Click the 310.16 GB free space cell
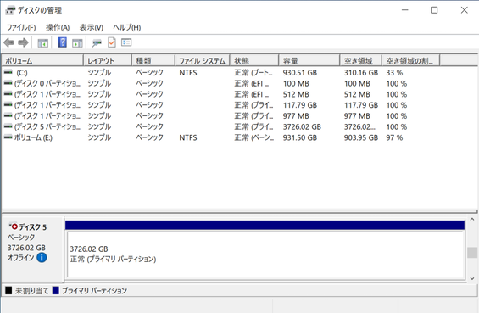This screenshot has height=313, width=479. [x=361, y=73]
